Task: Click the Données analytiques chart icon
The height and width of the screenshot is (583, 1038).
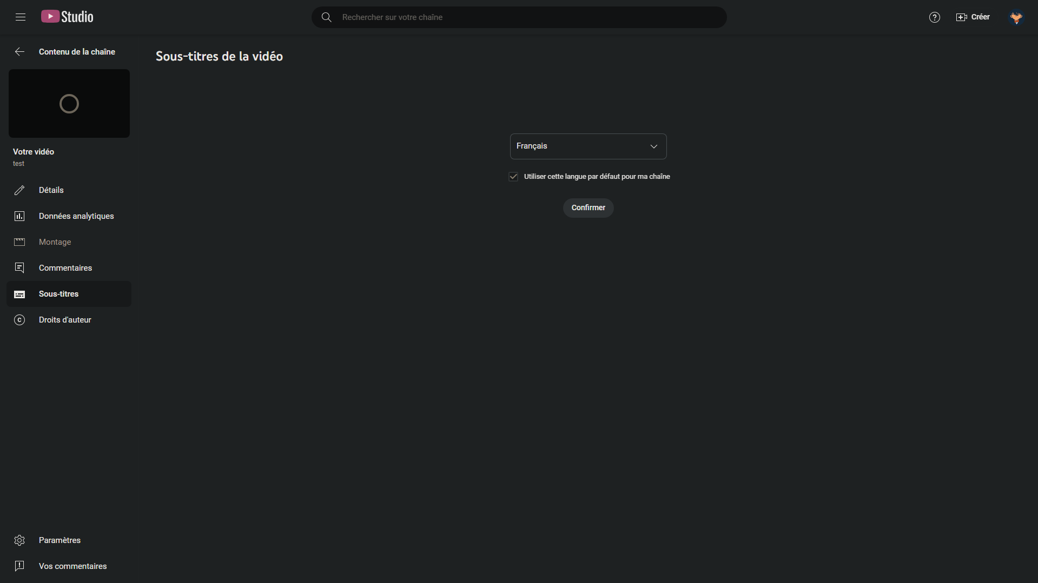Action: tap(19, 216)
